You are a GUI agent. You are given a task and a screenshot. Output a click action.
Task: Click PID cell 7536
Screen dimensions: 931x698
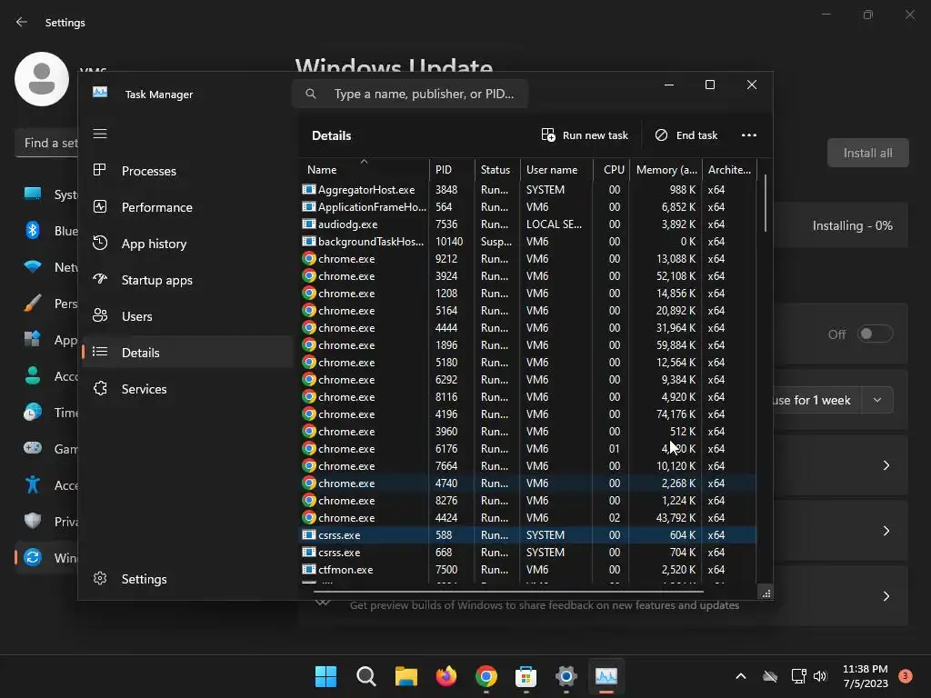[x=446, y=224]
